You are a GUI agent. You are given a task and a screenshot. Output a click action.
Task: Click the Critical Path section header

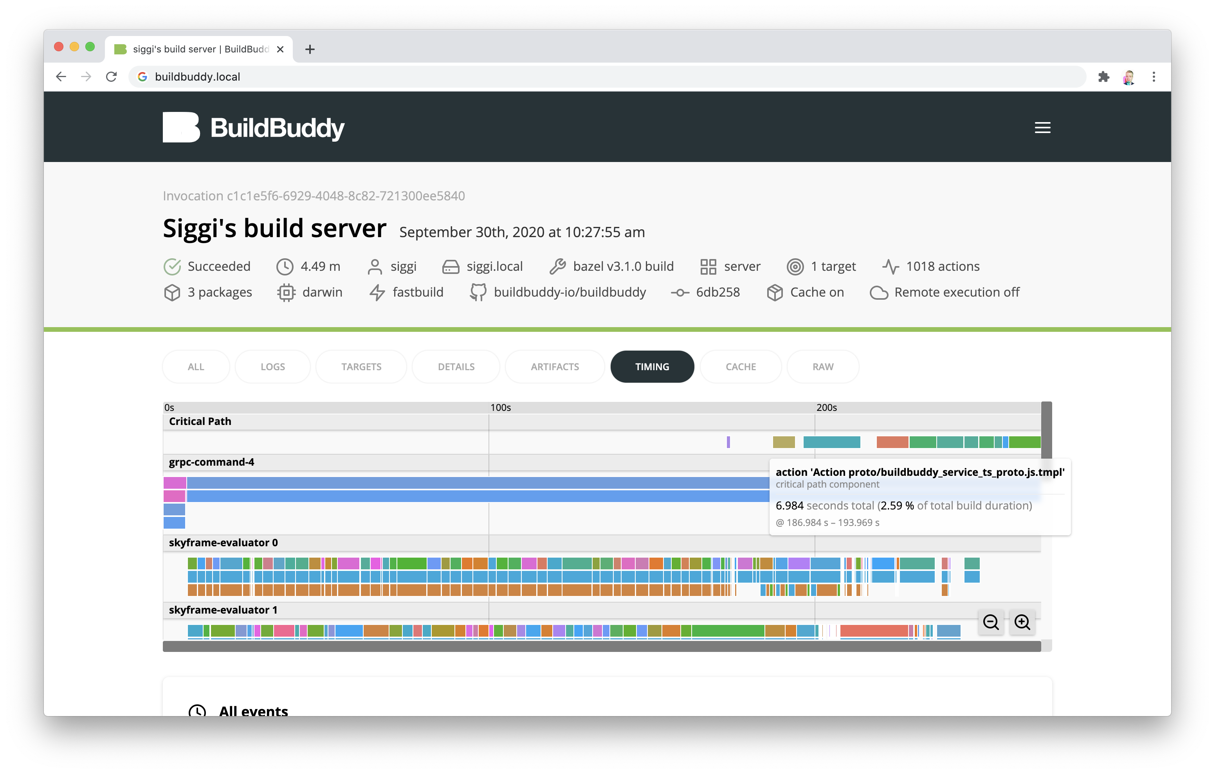click(602, 422)
